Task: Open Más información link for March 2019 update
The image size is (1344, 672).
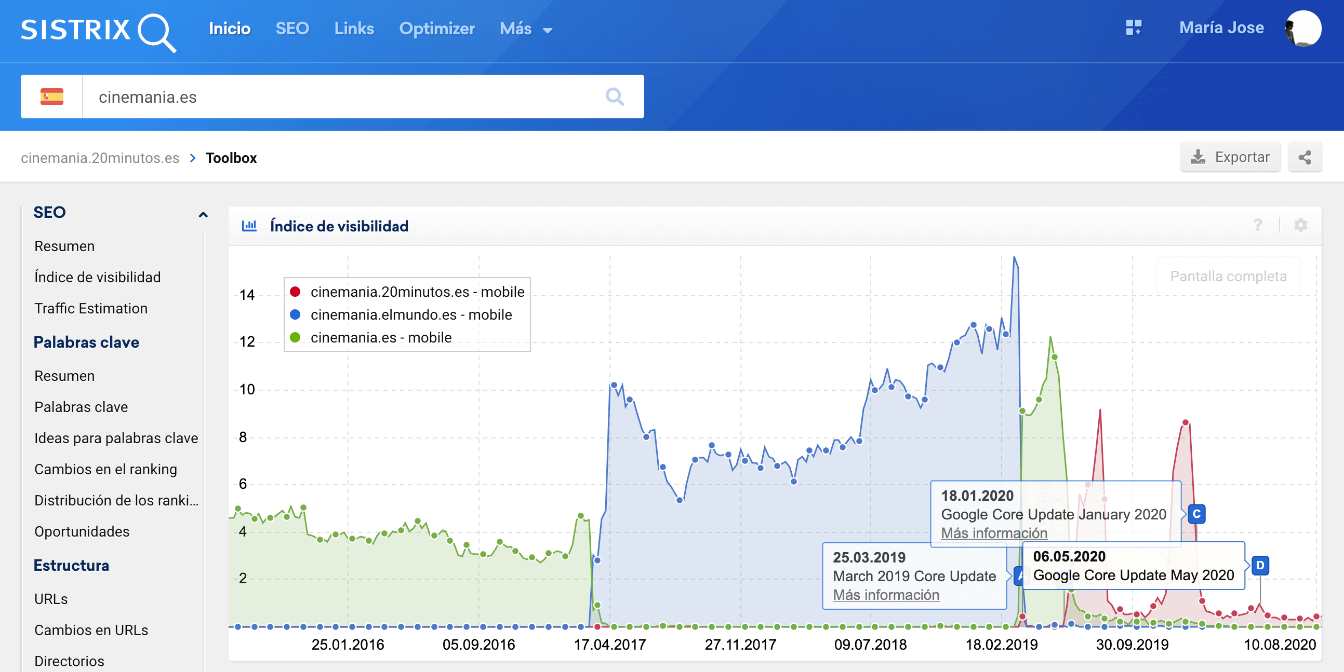Action: [x=885, y=595]
